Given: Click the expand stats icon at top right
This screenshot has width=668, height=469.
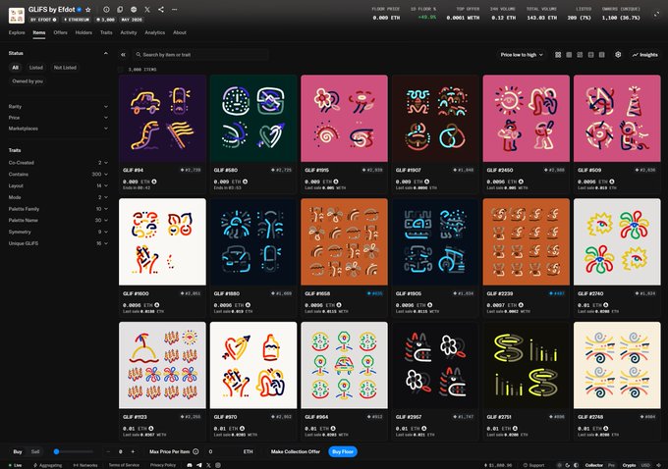Looking at the screenshot, I should pos(656,15).
